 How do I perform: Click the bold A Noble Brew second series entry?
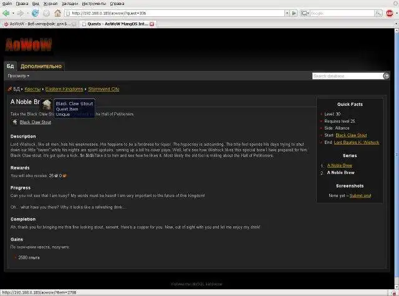[x=340, y=173]
